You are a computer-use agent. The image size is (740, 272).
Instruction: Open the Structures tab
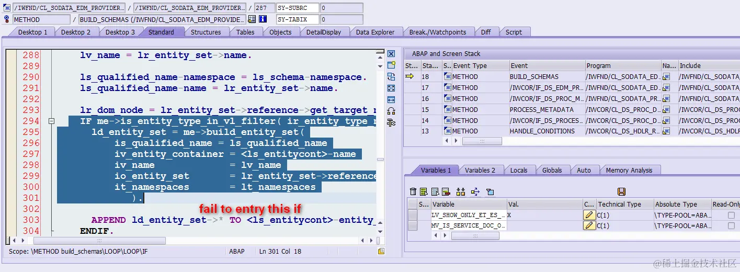click(206, 32)
